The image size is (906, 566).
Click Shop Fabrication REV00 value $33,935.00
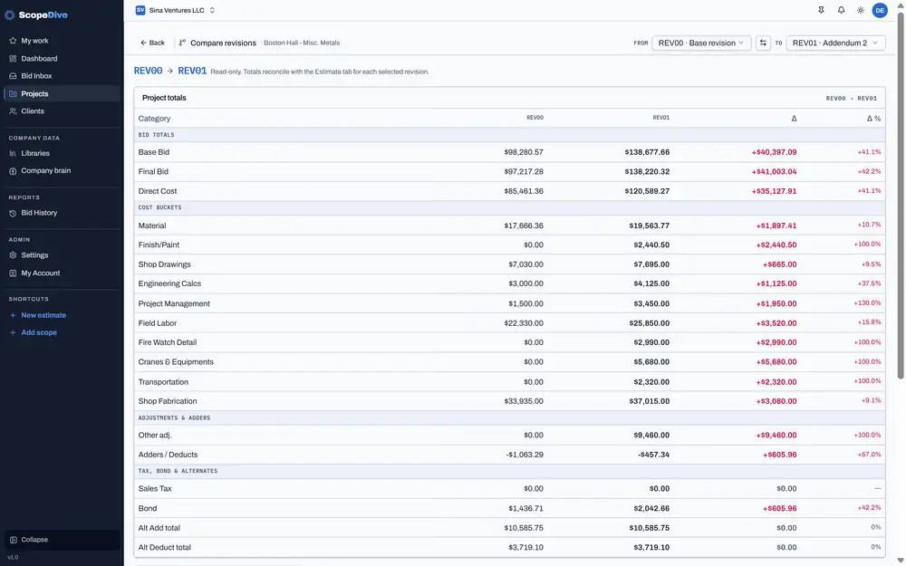(x=524, y=401)
